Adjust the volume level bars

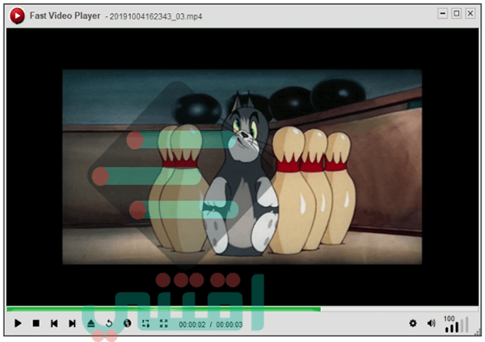457,327
